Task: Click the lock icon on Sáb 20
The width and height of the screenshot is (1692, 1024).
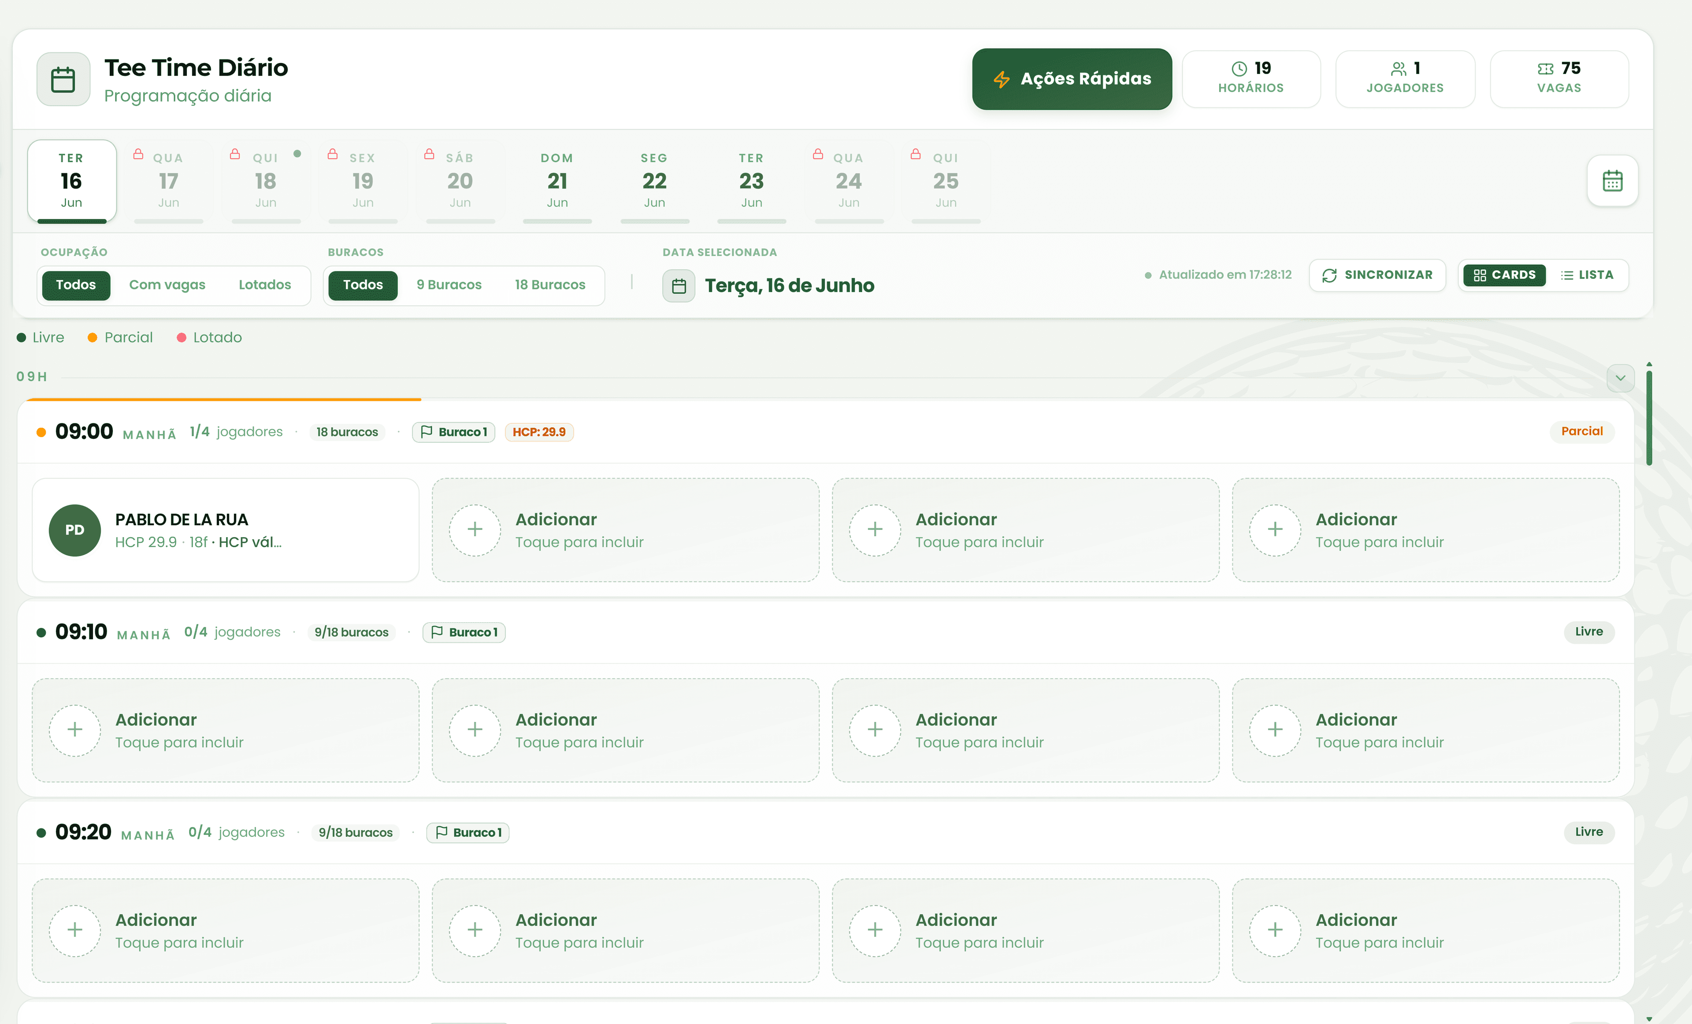Action: 429,154
